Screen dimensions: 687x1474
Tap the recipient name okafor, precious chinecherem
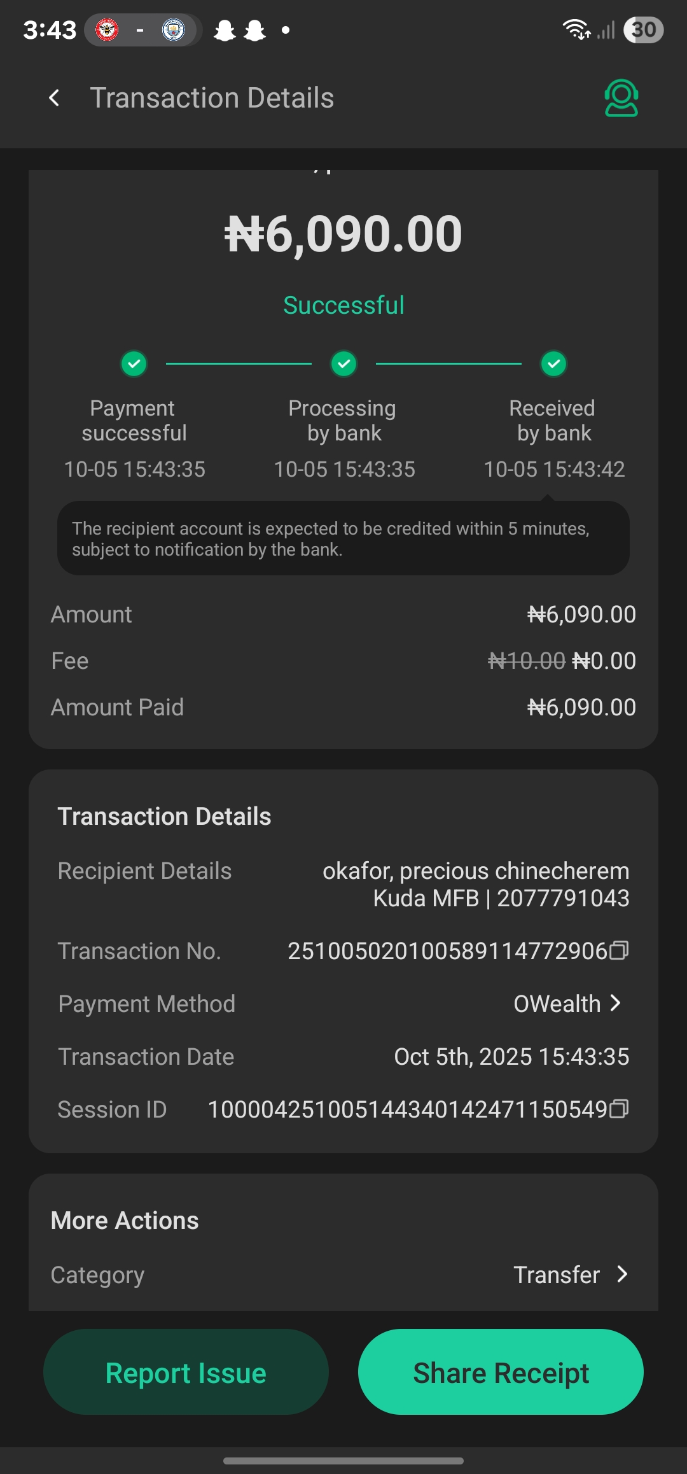[x=475, y=871]
